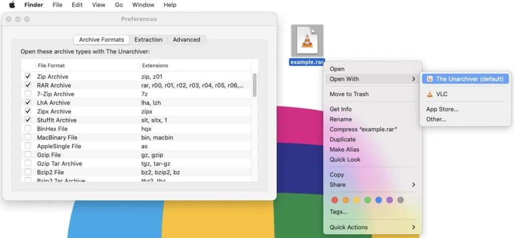
Task: Expand the Share submenu arrow
Action: [414, 185]
